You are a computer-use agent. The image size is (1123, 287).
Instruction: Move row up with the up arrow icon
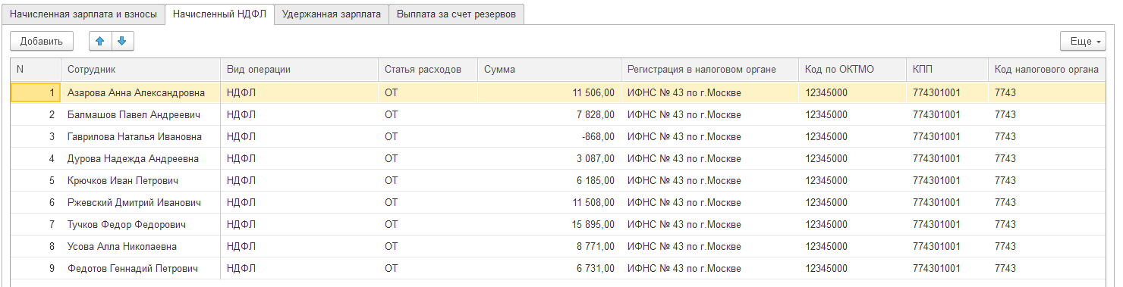[99, 41]
